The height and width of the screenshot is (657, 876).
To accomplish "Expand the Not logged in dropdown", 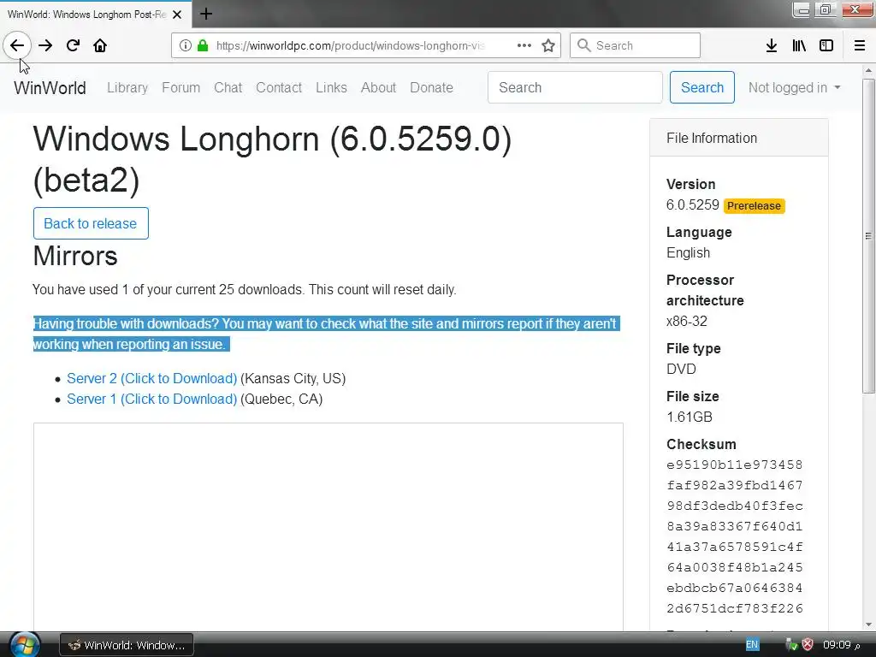I will tap(794, 87).
